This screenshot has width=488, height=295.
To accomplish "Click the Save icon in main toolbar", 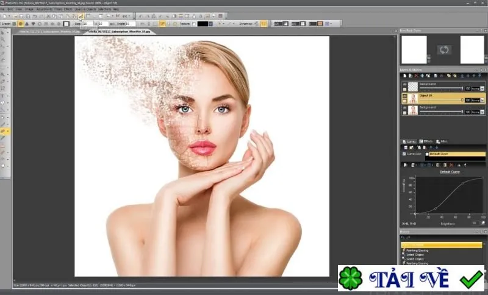I will [x=21, y=16].
